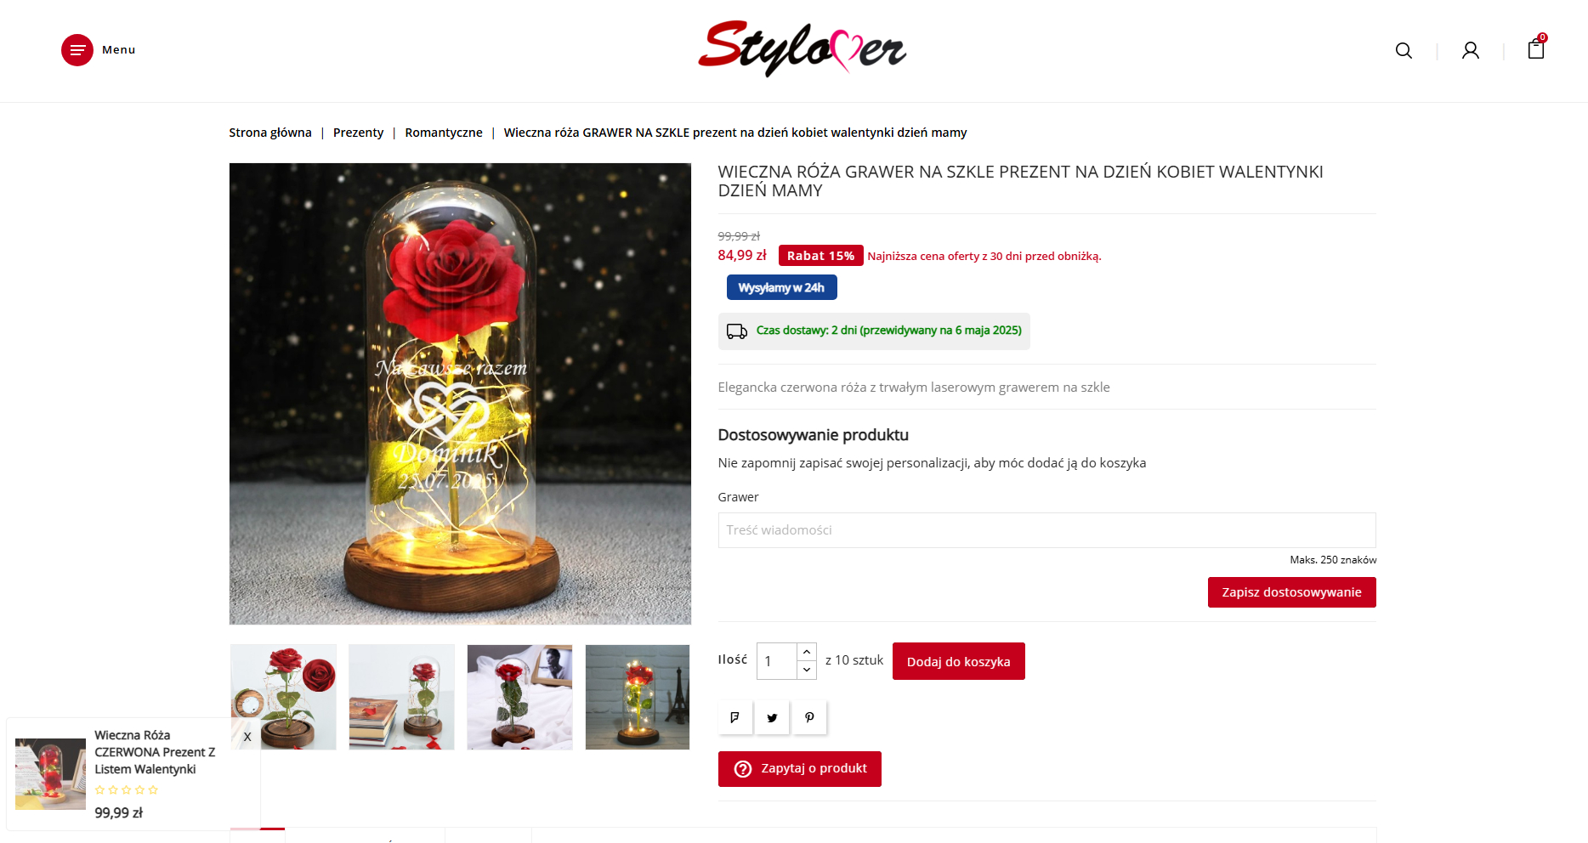
Task: Select thumbnail of rose beside books
Action: click(x=401, y=697)
